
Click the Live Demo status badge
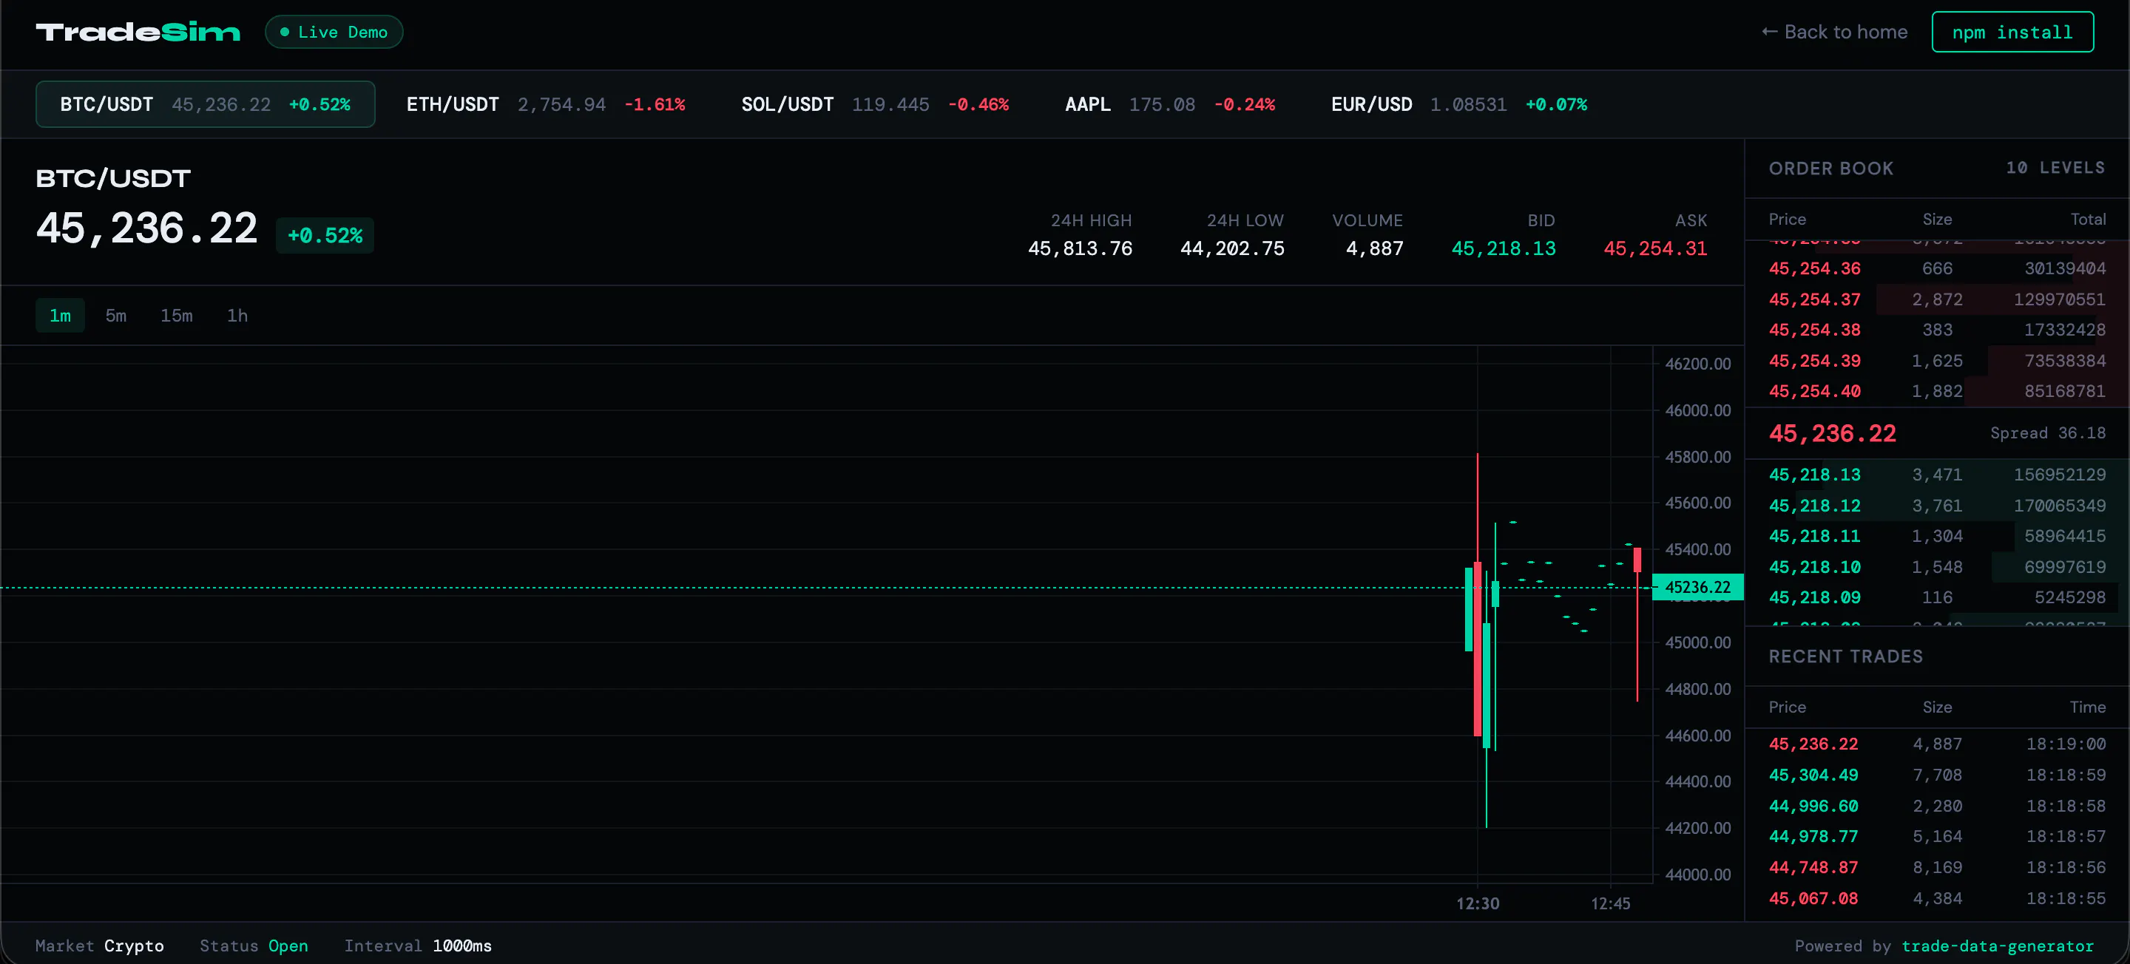[x=334, y=33]
